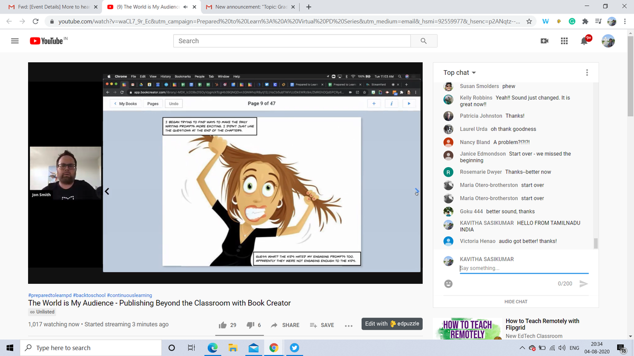Open Microsoft Edge from the taskbar
Viewport: 634px width, 356px height.
pyautogui.click(x=212, y=348)
